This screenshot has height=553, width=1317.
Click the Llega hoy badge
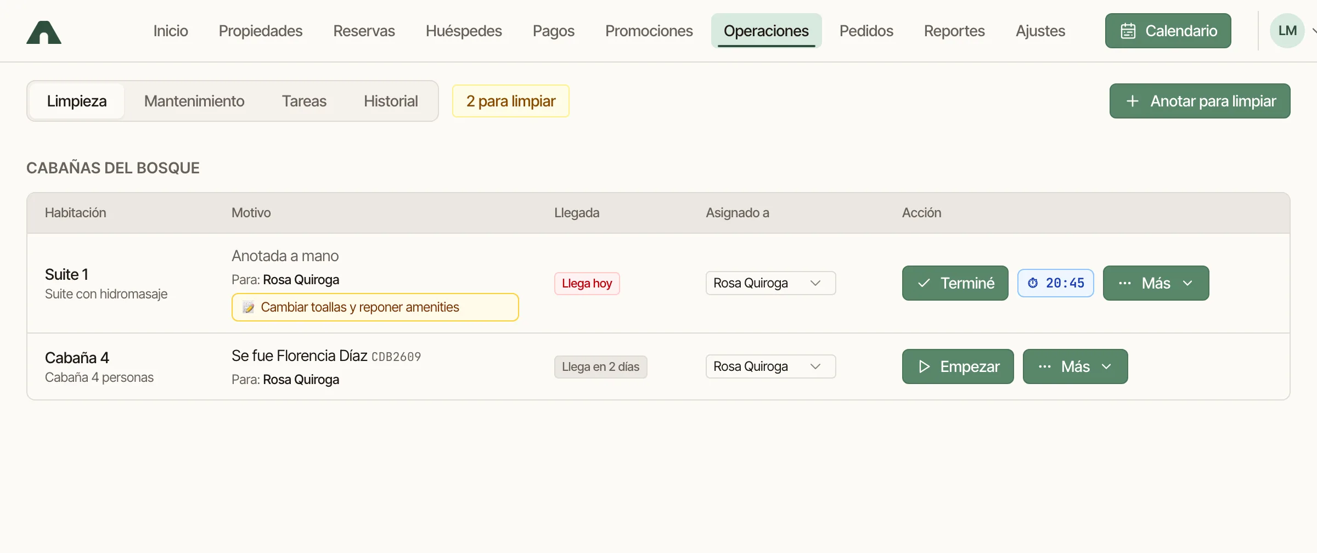[x=587, y=284]
